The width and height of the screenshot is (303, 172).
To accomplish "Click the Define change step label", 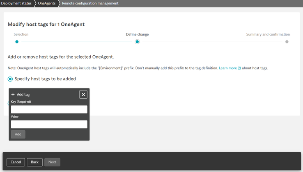I will [137, 34].
